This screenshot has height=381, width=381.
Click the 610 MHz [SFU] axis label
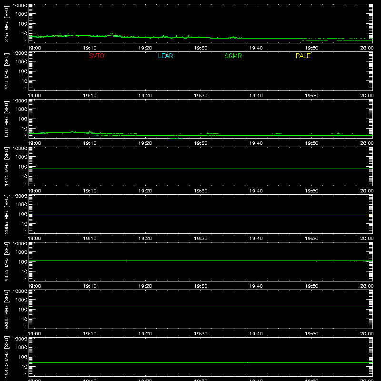(x=7, y=119)
